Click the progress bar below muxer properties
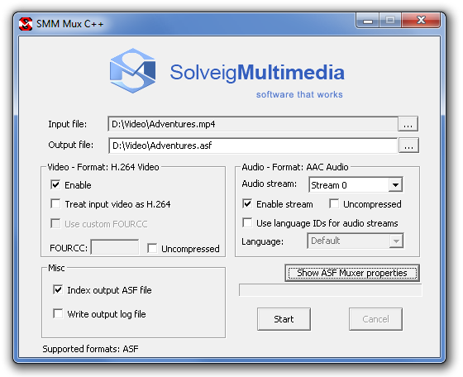 point(331,290)
